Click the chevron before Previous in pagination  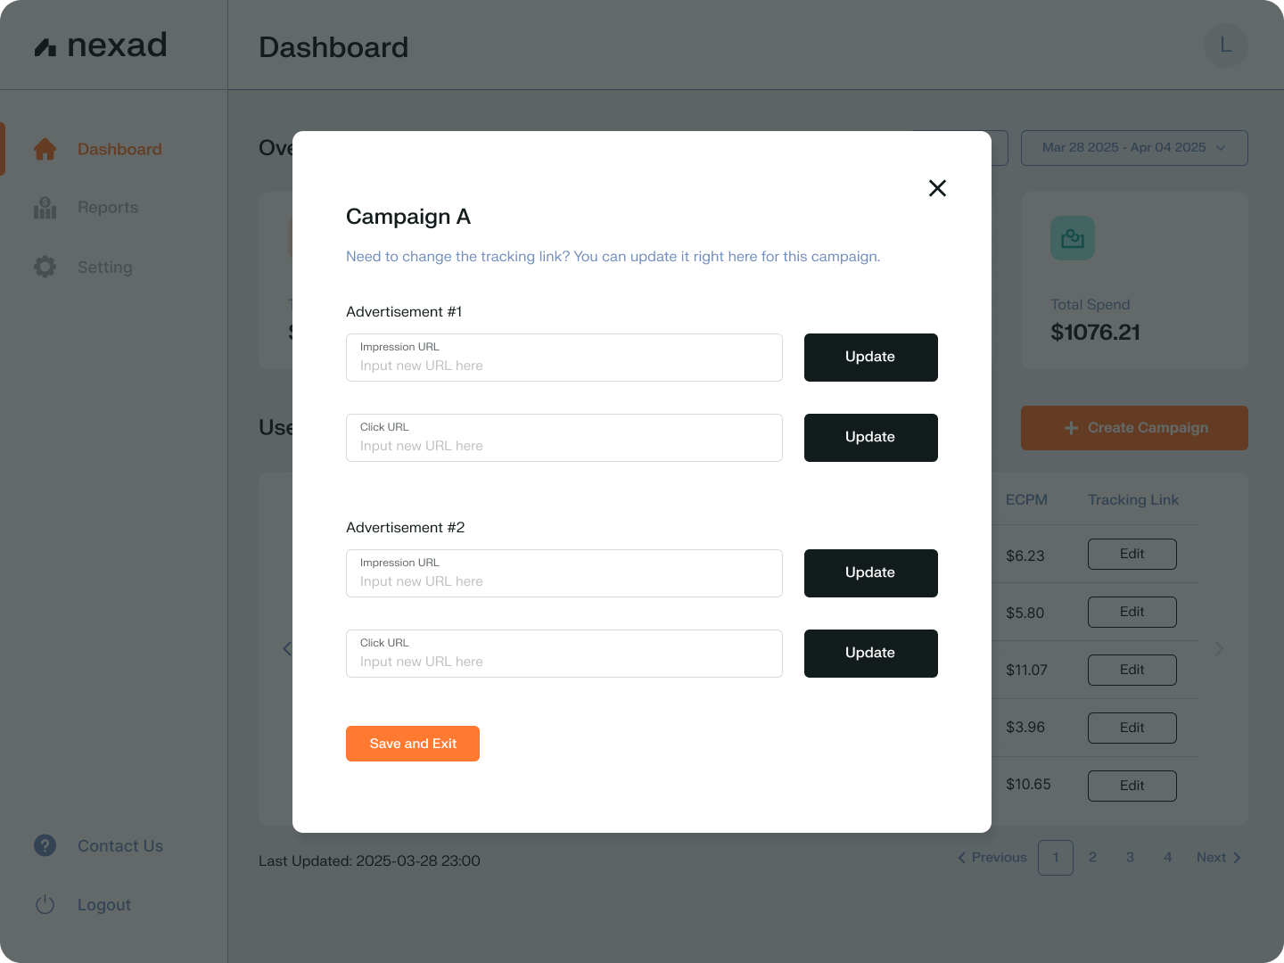tap(962, 858)
